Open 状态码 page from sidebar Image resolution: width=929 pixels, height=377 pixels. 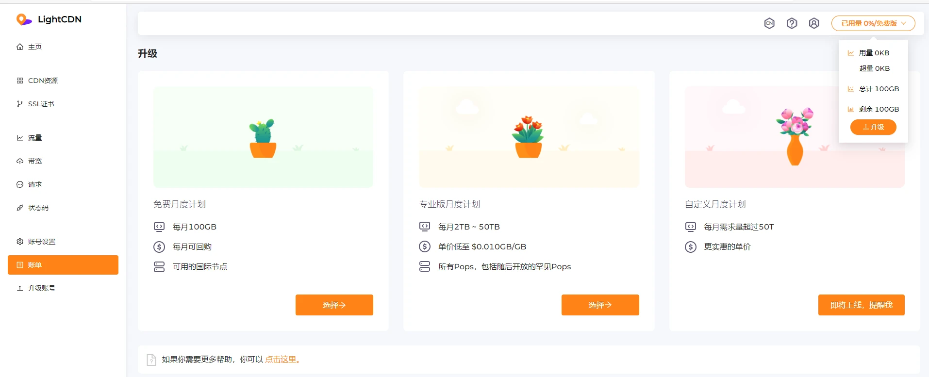pyautogui.click(x=38, y=208)
